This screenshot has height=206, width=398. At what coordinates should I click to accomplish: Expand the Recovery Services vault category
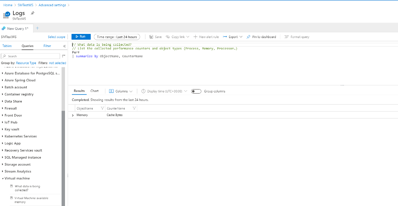2,150
